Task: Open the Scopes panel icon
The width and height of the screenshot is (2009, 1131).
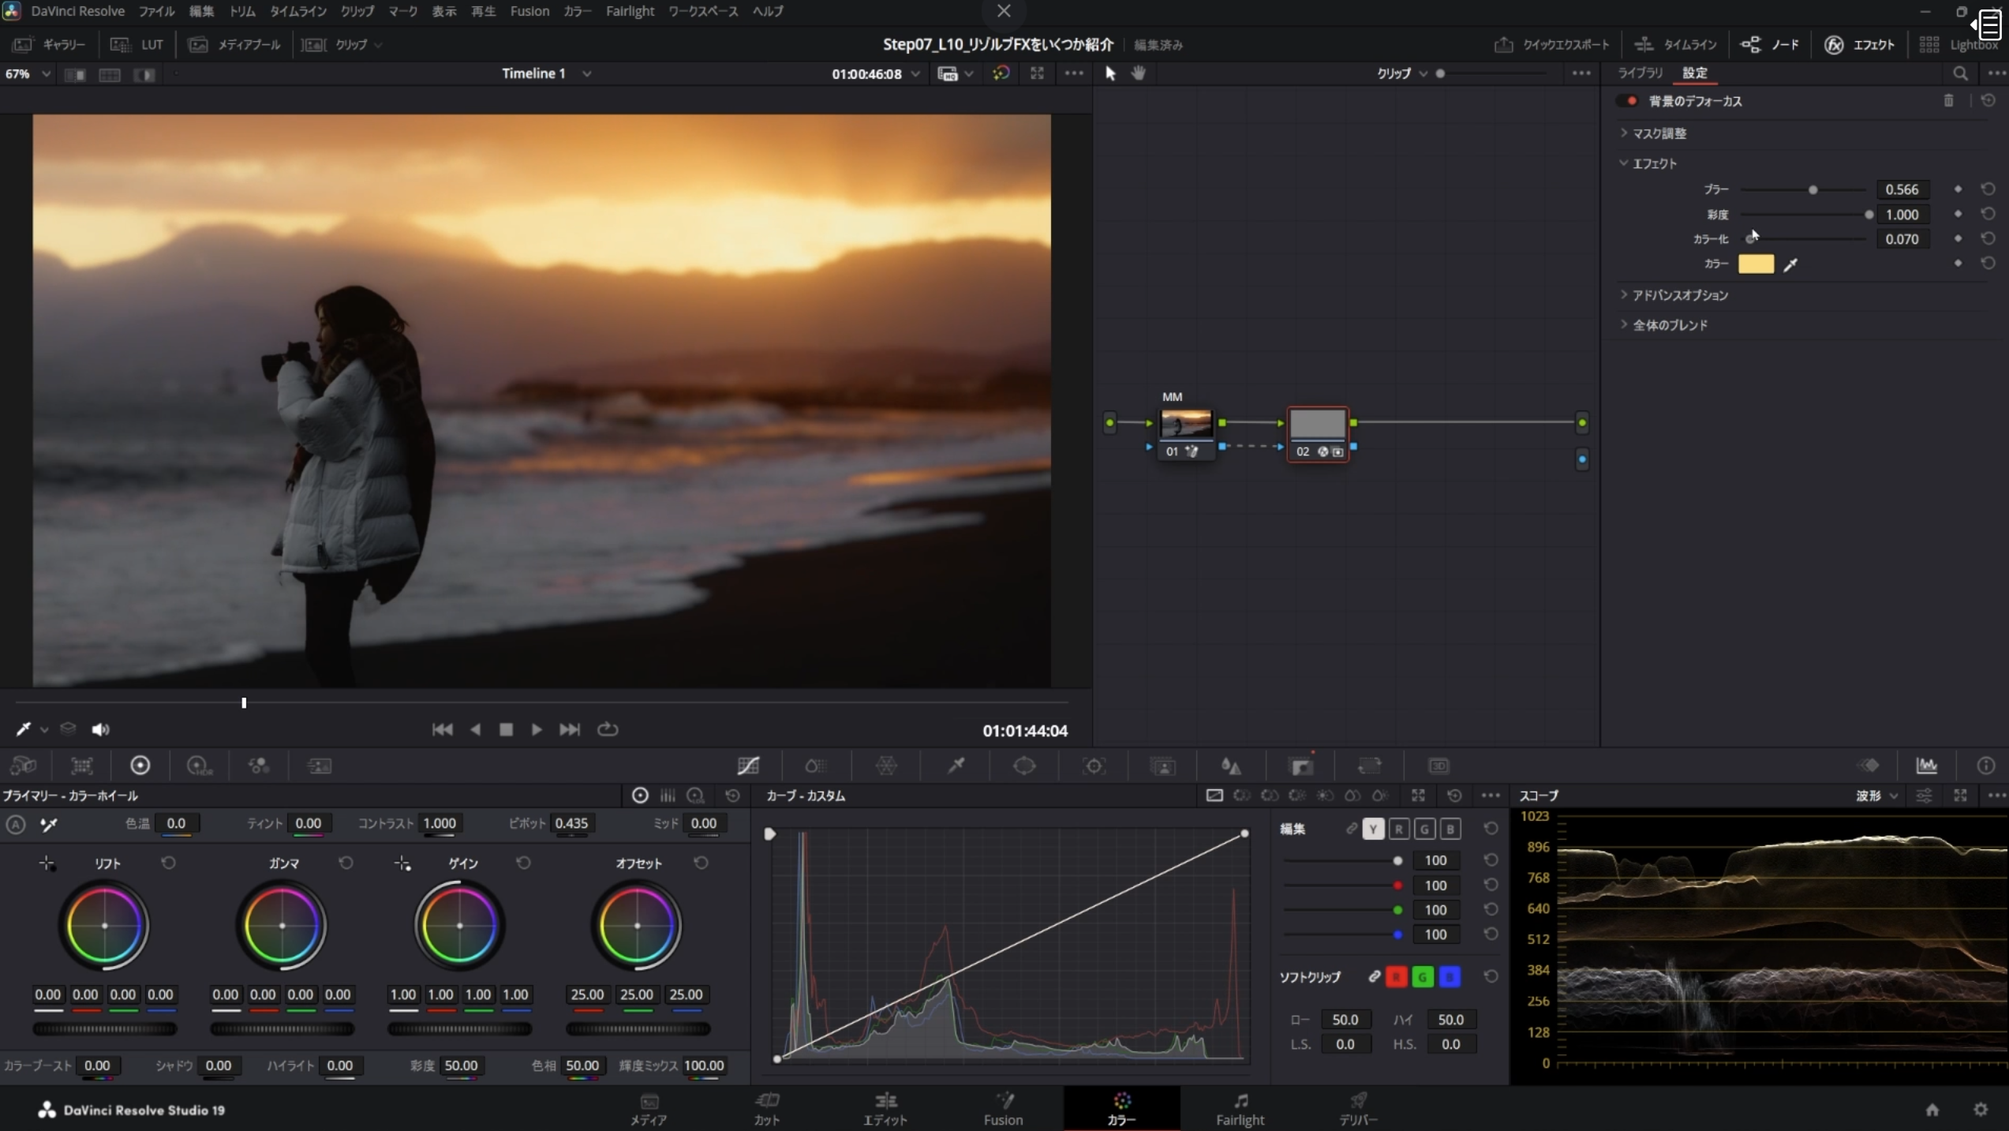Action: (1926, 766)
